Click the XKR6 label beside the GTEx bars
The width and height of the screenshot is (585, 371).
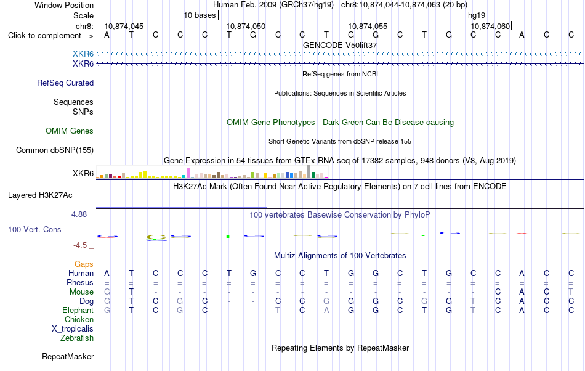pos(83,174)
